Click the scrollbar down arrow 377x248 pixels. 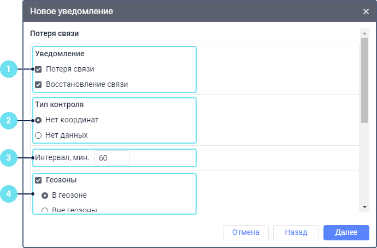pos(364,207)
